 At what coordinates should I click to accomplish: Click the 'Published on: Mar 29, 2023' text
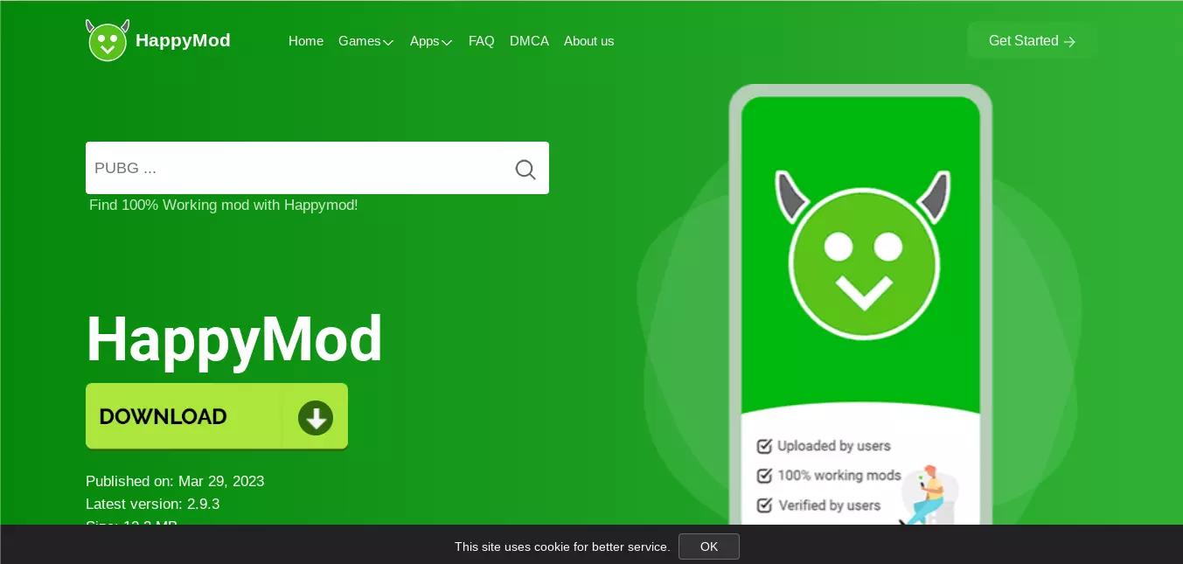(175, 481)
